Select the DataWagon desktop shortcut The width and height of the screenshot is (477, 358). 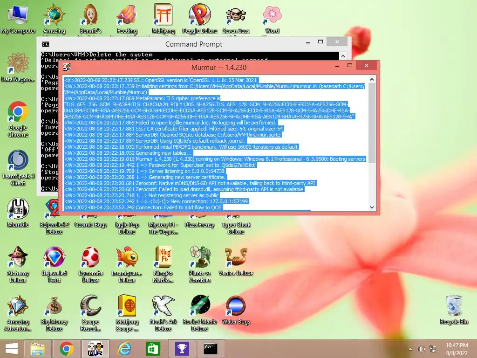click(x=18, y=67)
